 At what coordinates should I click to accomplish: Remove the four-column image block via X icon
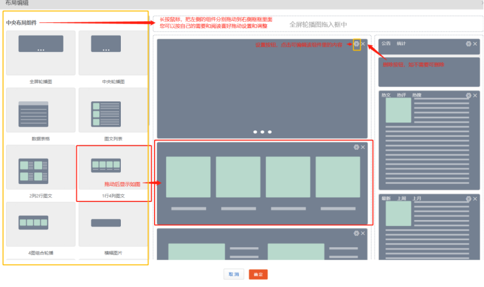[x=363, y=147]
